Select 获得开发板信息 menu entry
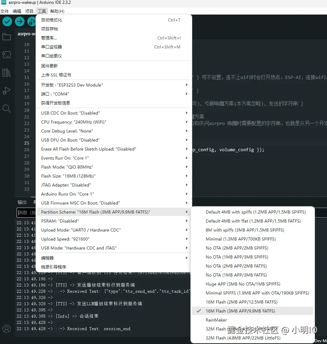The image size is (327, 344). 114,103
